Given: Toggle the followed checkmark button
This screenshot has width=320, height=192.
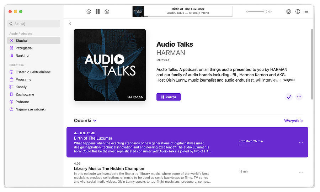Looking at the screenshot, I should [x=289, y=97].
